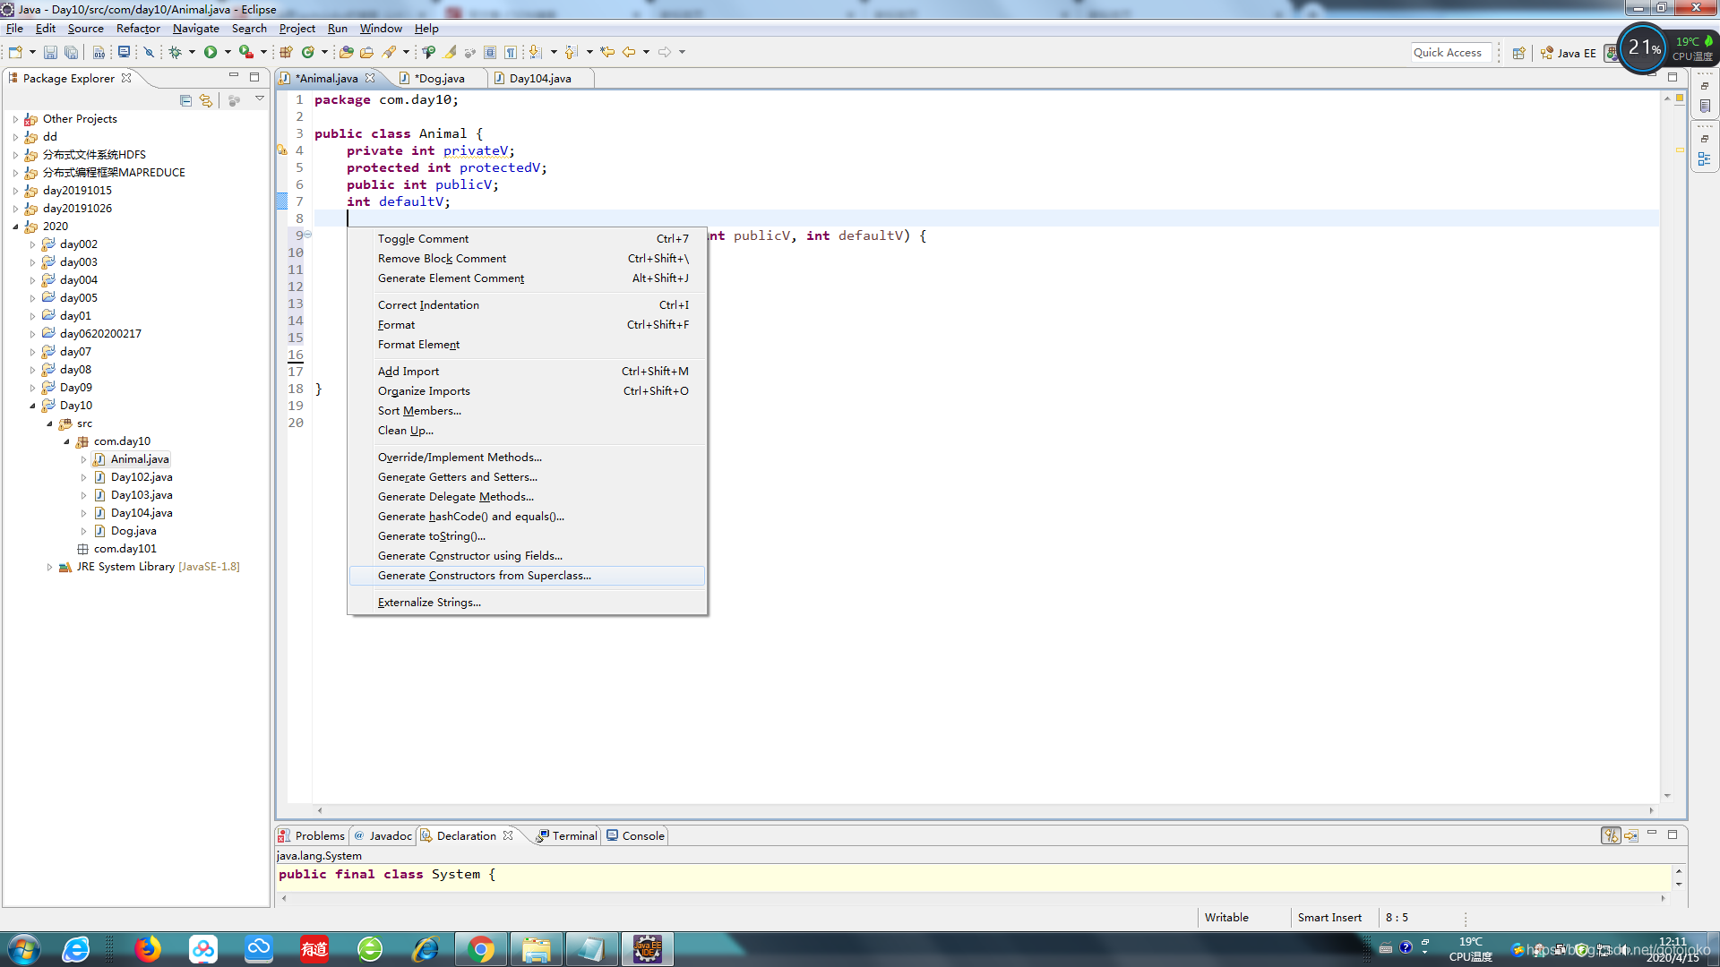Click the Quick Access search field
This screenshot has width=1720, height=967.
(1451, 53)
